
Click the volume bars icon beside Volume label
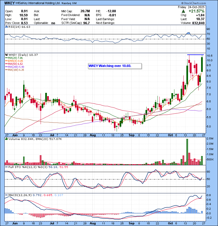click(x=6, y=139)
